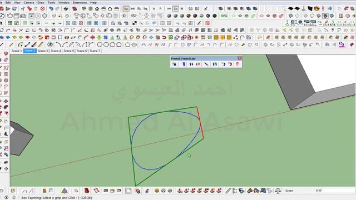356x200 pixels.
Task: Click the magenta underlined icon in draw toolbar
Action: pos(342,44)
